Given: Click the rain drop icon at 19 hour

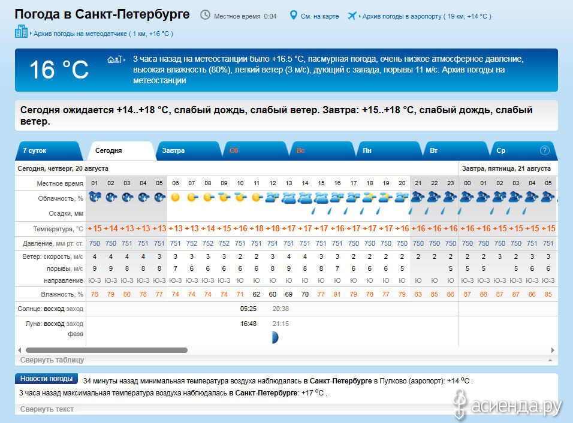Looking at the screenshot, I should tap(378, 211).
